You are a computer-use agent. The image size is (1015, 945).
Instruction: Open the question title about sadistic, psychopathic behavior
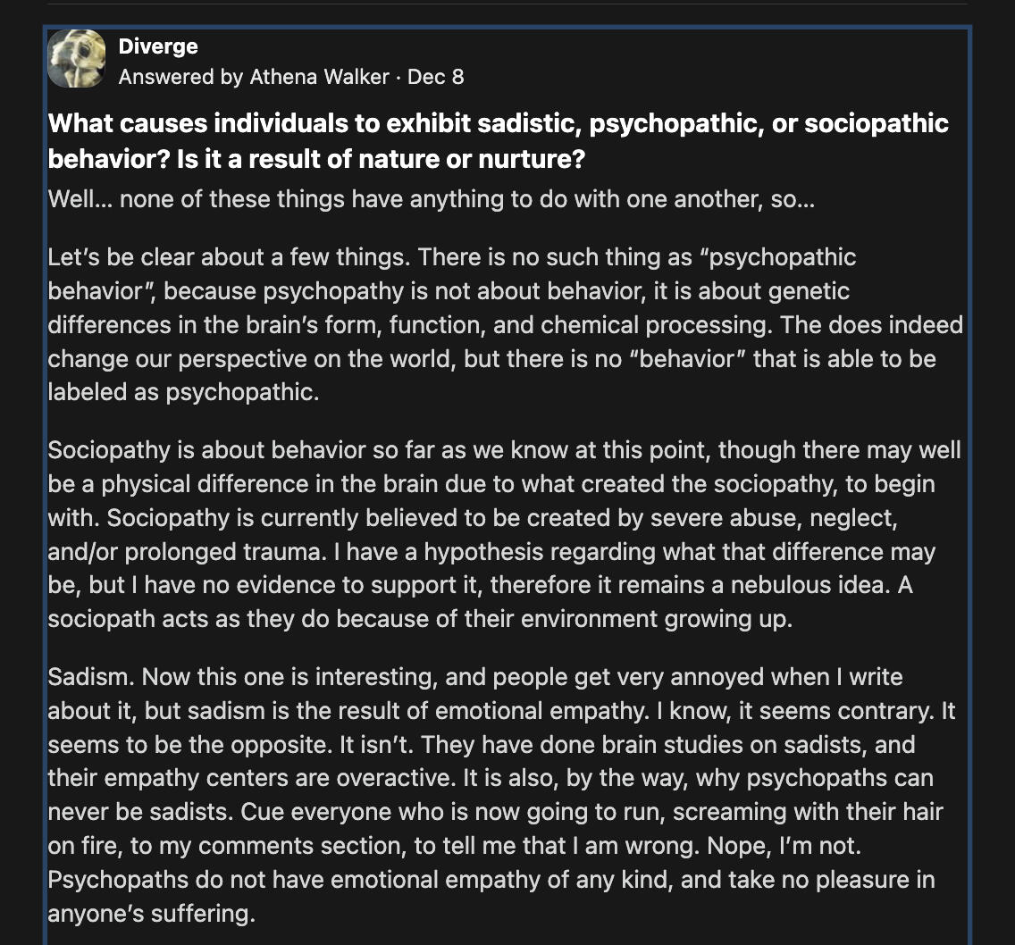499,141
